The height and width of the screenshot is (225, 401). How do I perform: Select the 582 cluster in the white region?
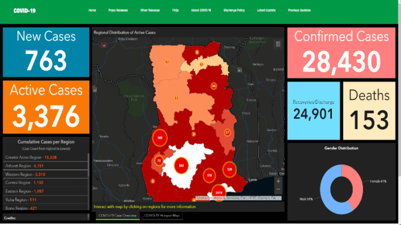[181, 166]
